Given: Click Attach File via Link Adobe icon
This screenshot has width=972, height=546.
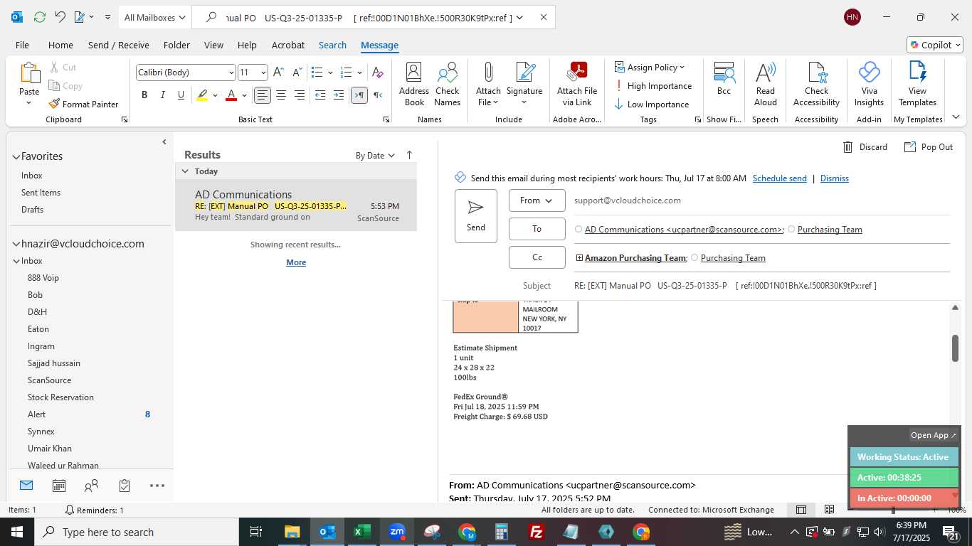Looking at the screenshot, I should click(x=577, y=84).
